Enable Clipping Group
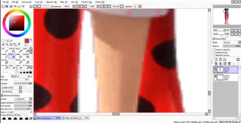 (x=214, y=52)
